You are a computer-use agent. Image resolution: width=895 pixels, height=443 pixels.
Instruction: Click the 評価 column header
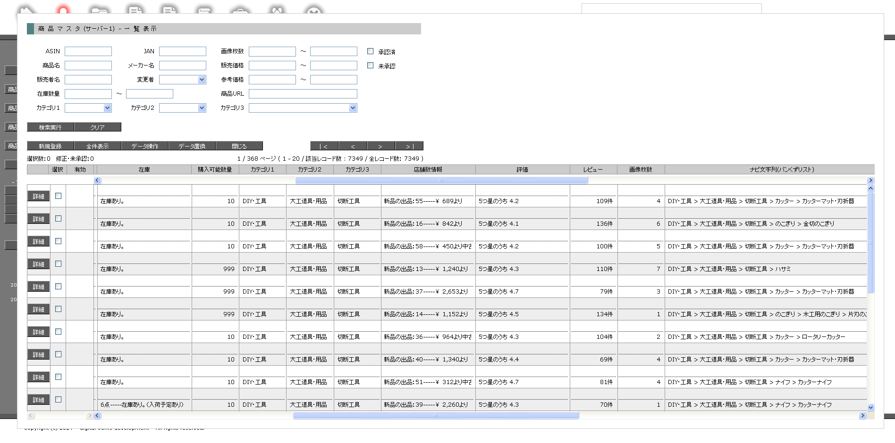523,170
